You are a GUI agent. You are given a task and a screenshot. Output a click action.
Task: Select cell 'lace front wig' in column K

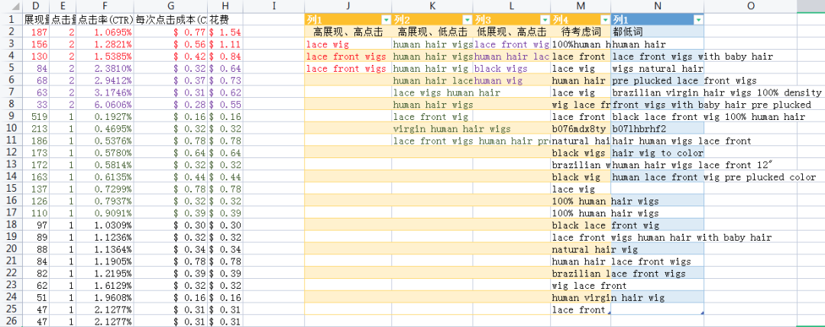click(x=432, y=117)
